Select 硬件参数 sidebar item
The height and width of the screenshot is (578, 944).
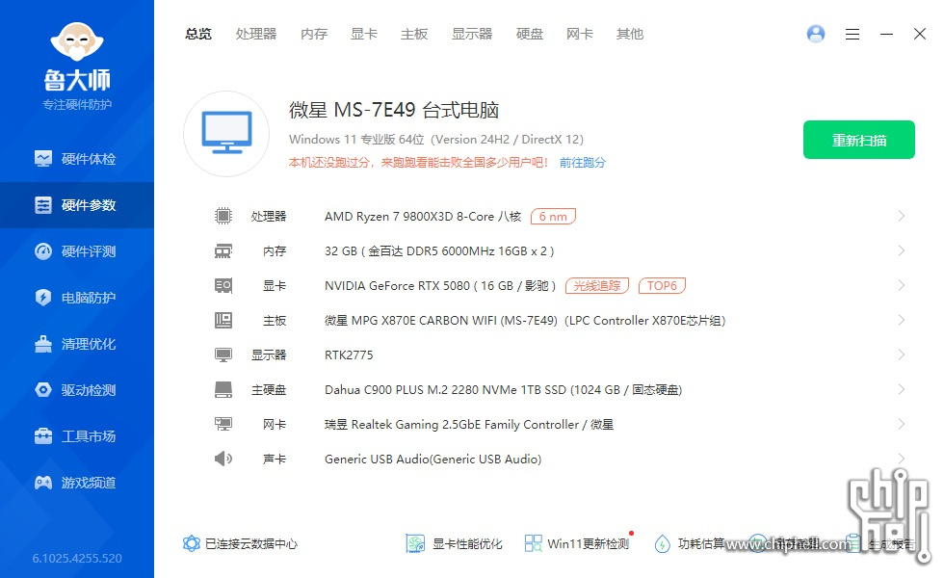point(76,205)
